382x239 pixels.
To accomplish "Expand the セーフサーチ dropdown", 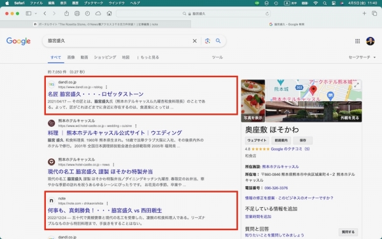I will coord(362,57).
